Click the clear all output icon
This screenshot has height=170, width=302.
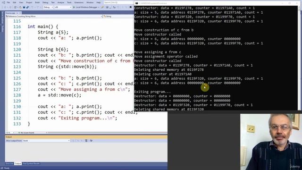(x=86, y=141)
